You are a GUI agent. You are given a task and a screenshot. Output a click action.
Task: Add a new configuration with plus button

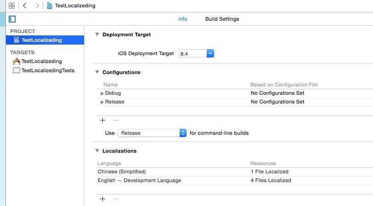102,120
